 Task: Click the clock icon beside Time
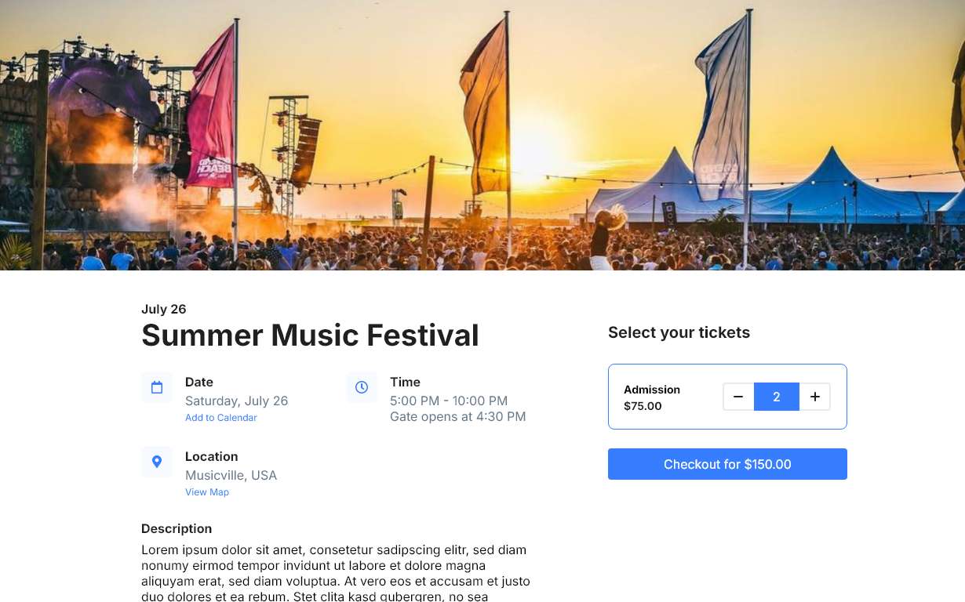[362, 387]
